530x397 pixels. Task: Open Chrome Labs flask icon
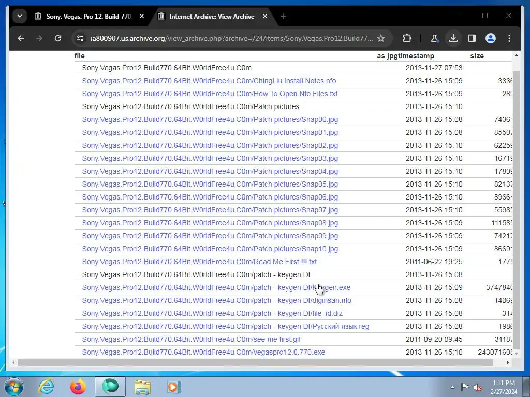pos(435,38)
